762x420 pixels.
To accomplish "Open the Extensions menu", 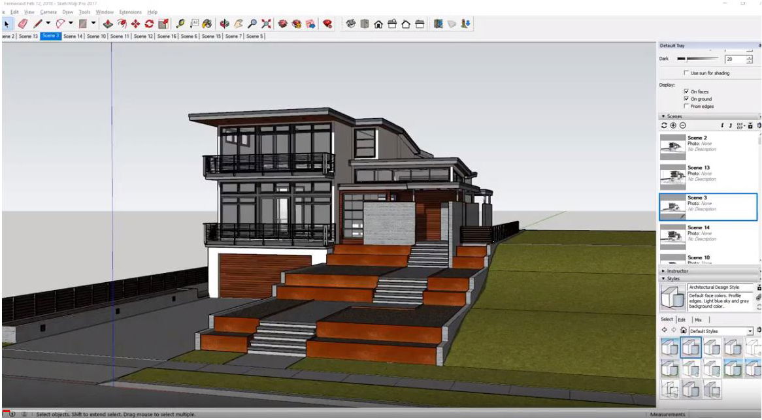I will tap(130, 12).
